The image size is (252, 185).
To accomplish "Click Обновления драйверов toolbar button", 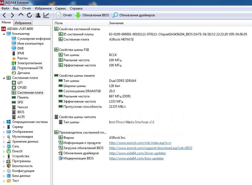I will pos(134,15).
